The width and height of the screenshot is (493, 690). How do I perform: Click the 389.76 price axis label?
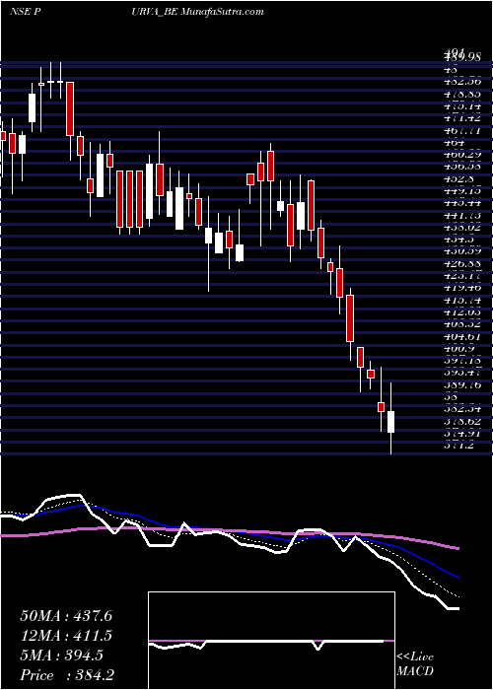(461, 384)
